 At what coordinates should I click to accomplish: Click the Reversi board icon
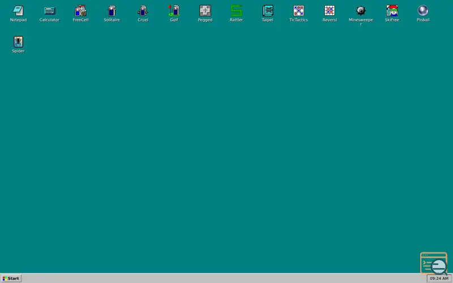(330, 11)
